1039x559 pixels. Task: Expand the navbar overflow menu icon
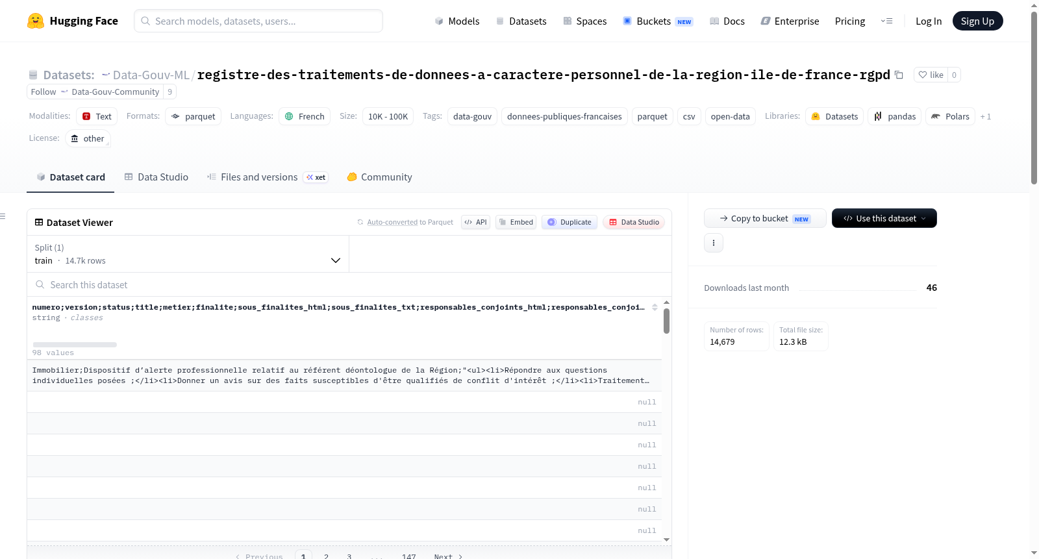(x=886, y=21)
